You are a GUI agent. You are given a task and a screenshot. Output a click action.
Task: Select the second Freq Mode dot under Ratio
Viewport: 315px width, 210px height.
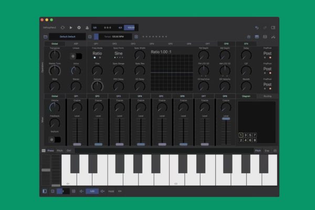[x=100, y=58]
